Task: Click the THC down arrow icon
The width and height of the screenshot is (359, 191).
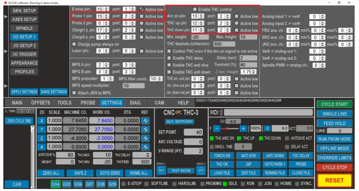Action: (161, 170)
